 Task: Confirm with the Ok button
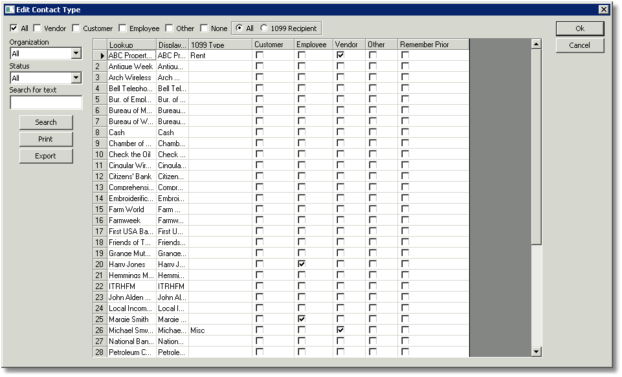[x=580, y=28]
